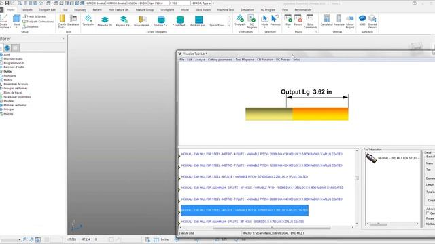This screenshot has height=244, width=435.
Task: Run Toolpath verification
Action: (240, 20)
